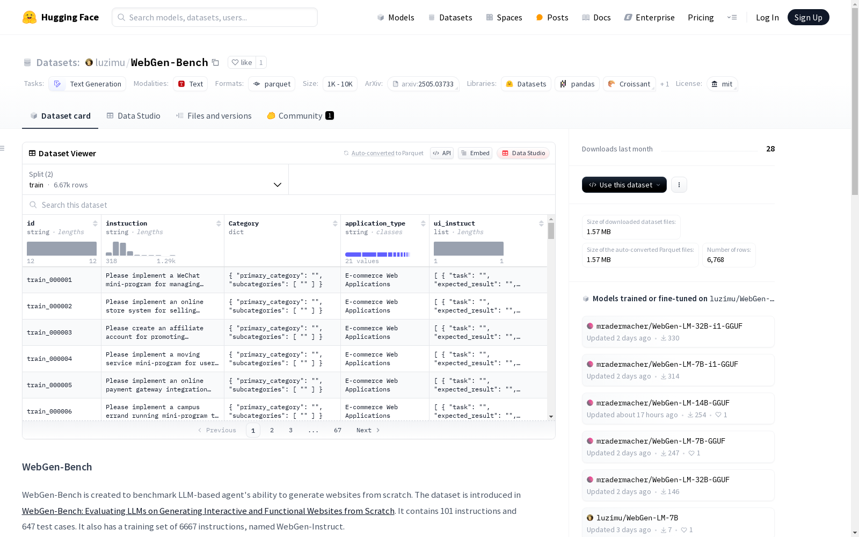Switch to the Dataset card tab
The height and width of the screenshot is (537, 859).
pos(60,116)
